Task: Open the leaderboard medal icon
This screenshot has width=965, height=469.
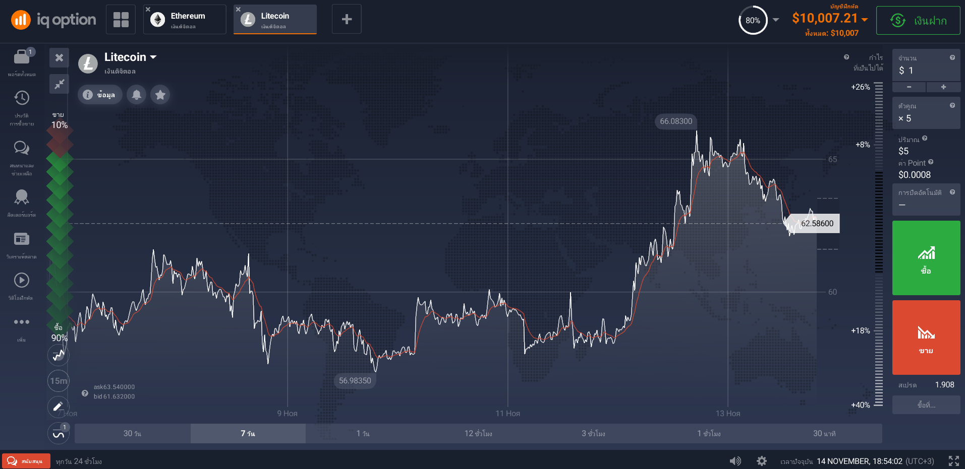Action: click(x=21, y=197)
